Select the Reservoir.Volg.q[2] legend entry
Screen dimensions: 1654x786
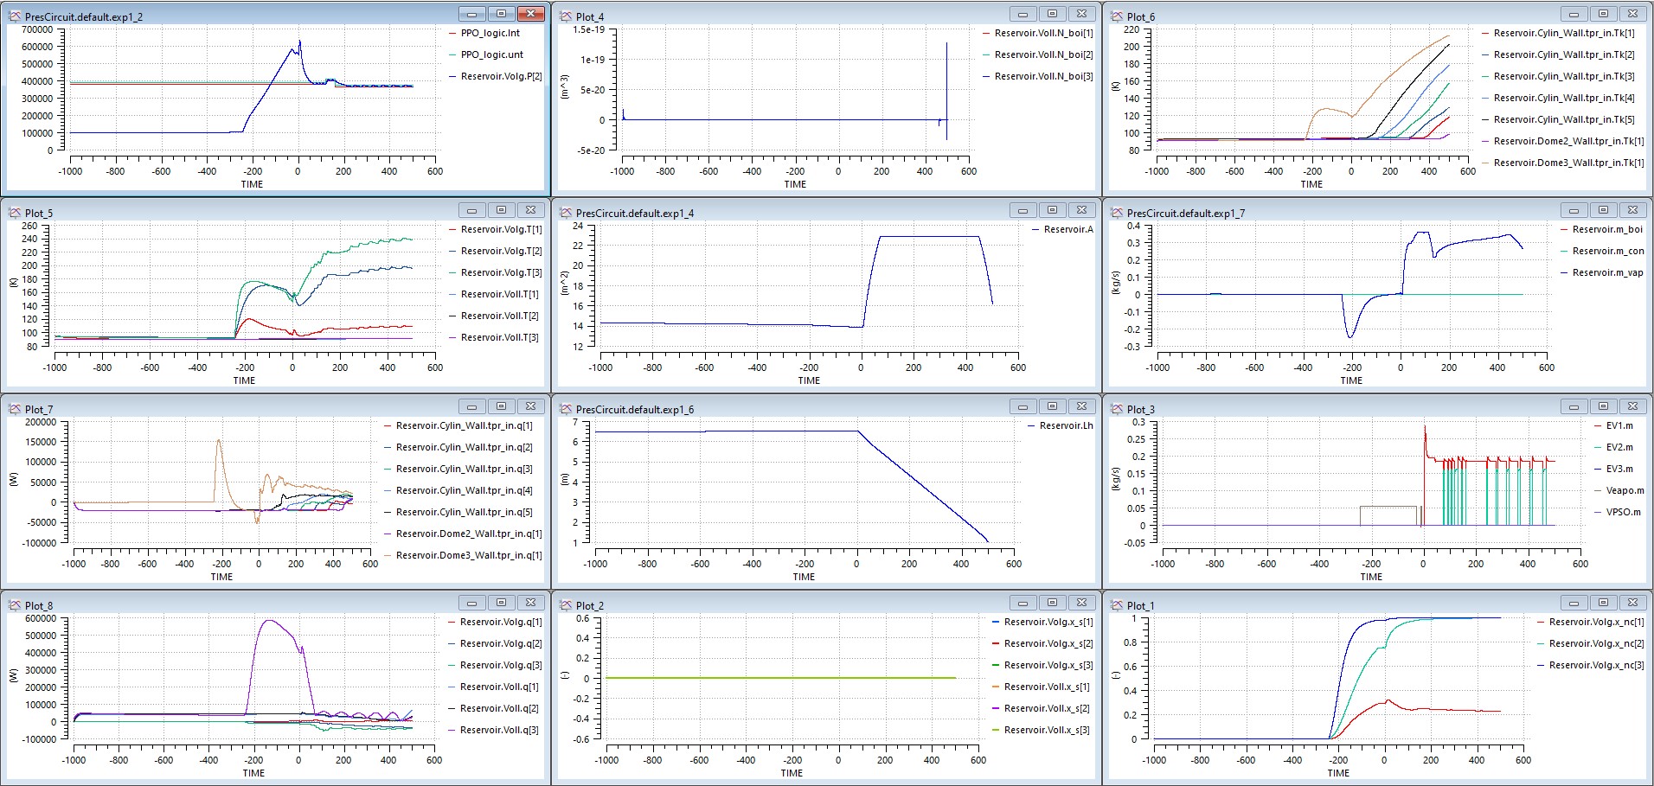tap(496, 643)
